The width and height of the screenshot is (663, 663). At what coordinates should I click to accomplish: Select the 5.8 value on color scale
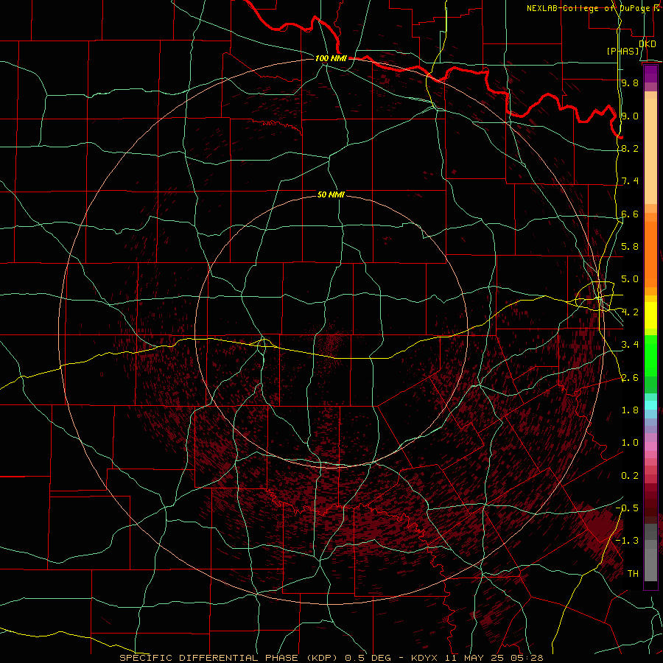630,247
